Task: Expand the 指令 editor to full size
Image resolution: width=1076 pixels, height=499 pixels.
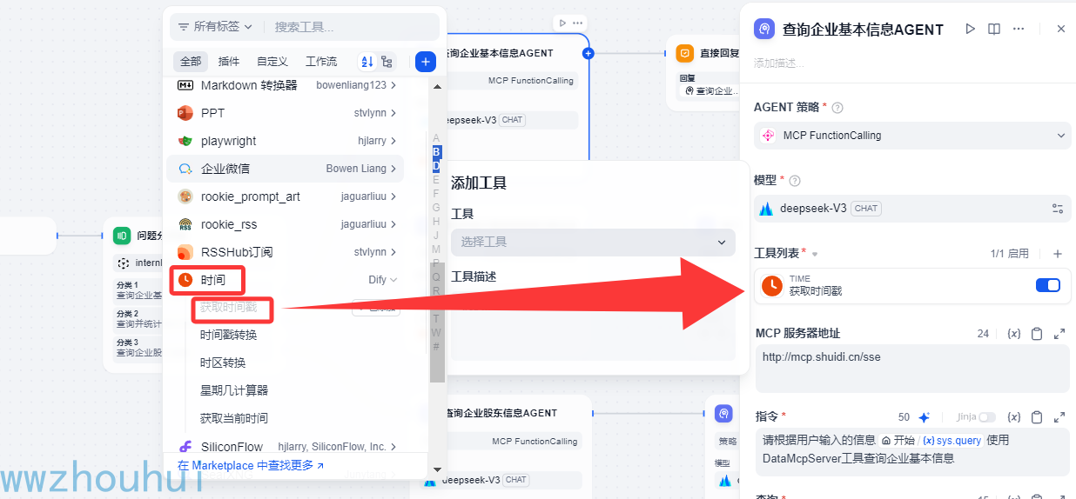Action: [x=1059, y=417]
